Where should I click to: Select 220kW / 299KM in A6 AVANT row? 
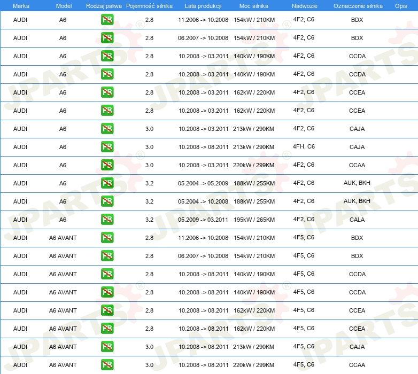click(x=253, y=365)
